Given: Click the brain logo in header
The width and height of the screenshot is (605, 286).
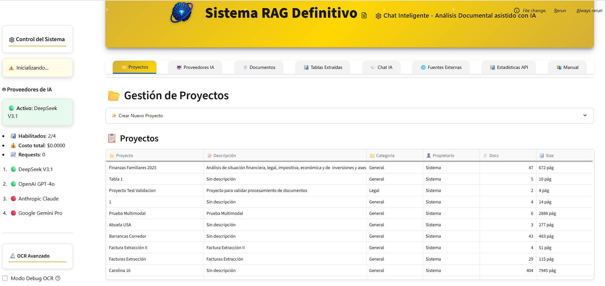Looking at the screenshot, I should (182, 13).
